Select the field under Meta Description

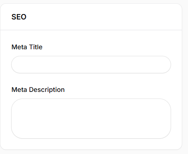[91, 118]
